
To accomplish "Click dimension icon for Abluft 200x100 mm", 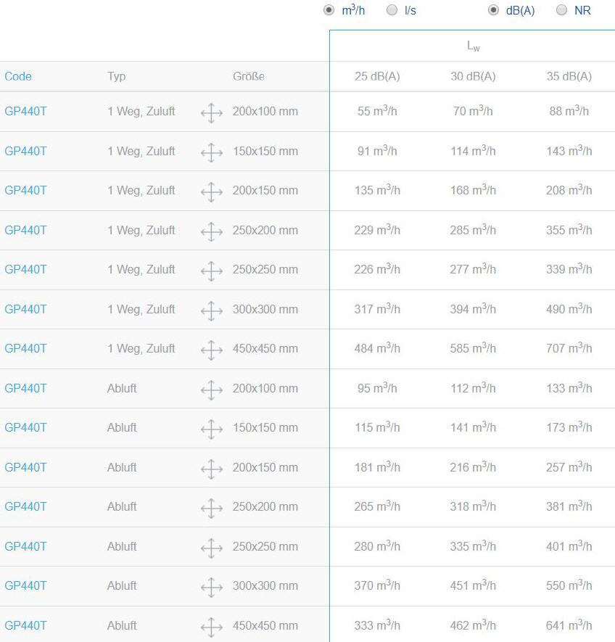I will 212,390.
